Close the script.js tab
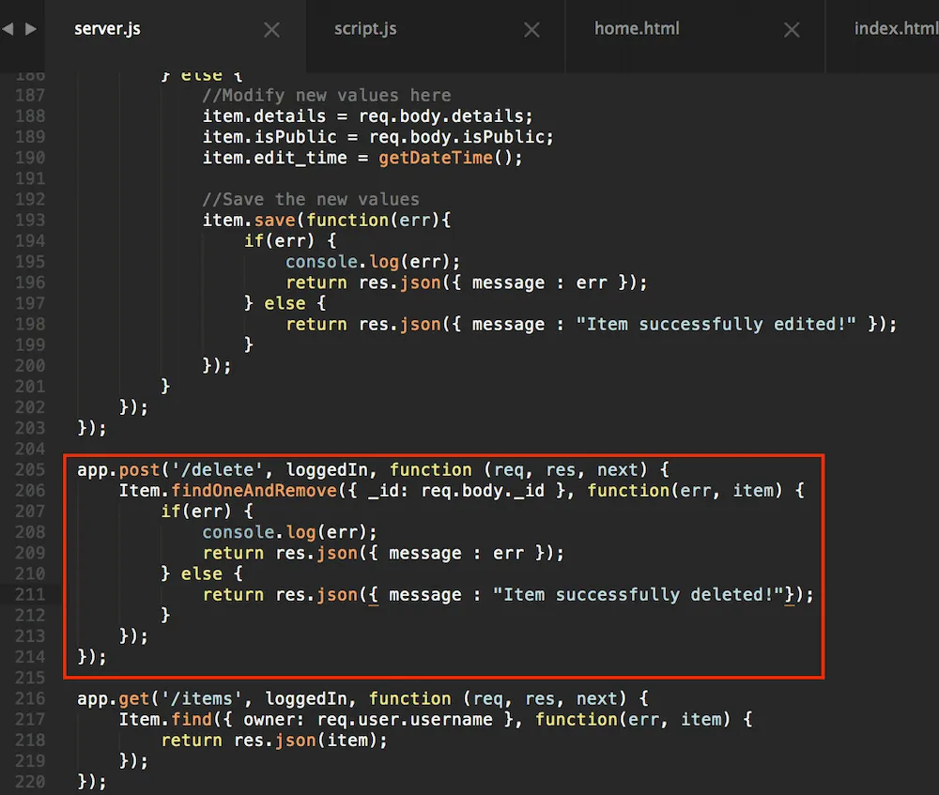This screenshot has height=795, width=939. [531, 29]
